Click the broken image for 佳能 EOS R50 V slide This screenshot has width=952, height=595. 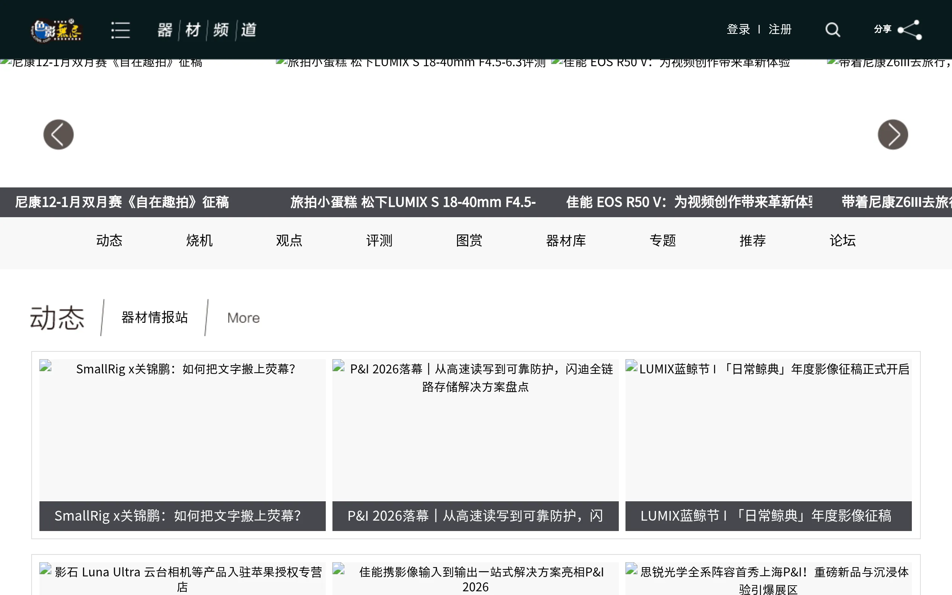(670, 64)
